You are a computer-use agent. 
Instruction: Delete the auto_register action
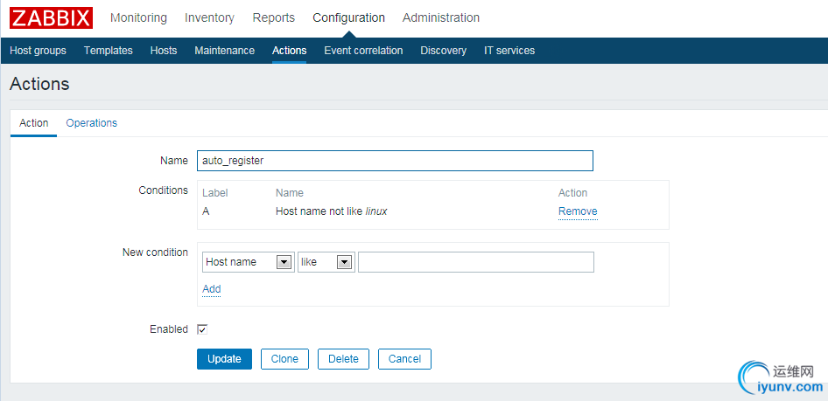click(x=343, y=359)
